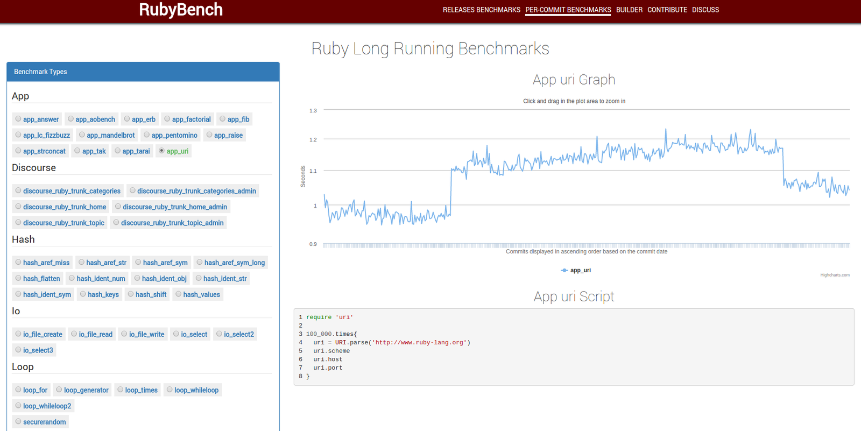Image resolution: width=861 pixels, height=431 pixels.
Task: Select the hash_keys benchmark
Action: coord(100,294)
